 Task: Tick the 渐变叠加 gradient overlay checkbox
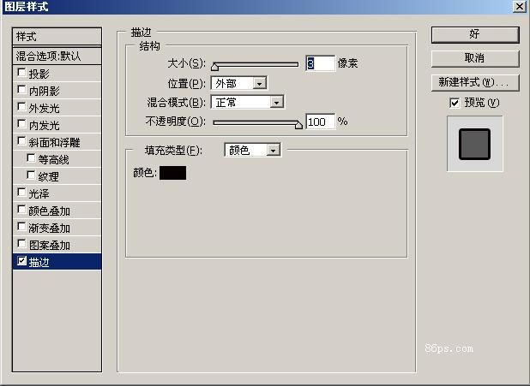pos(21,227)
